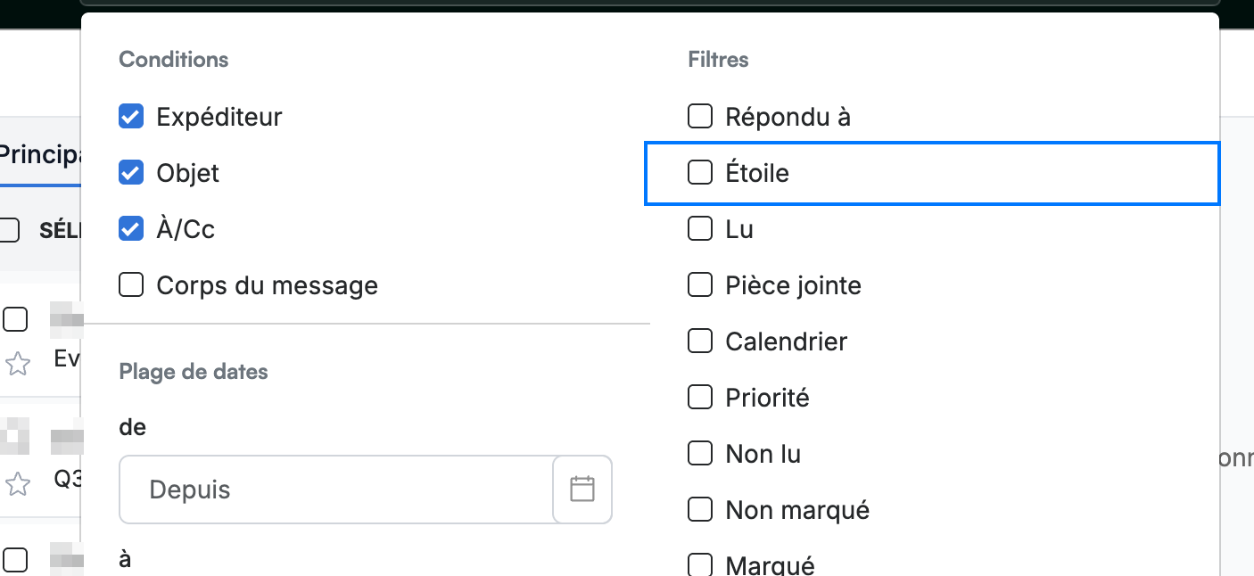Toggle the Priorité filter on
1254x576 pixels.
(700, 398)
